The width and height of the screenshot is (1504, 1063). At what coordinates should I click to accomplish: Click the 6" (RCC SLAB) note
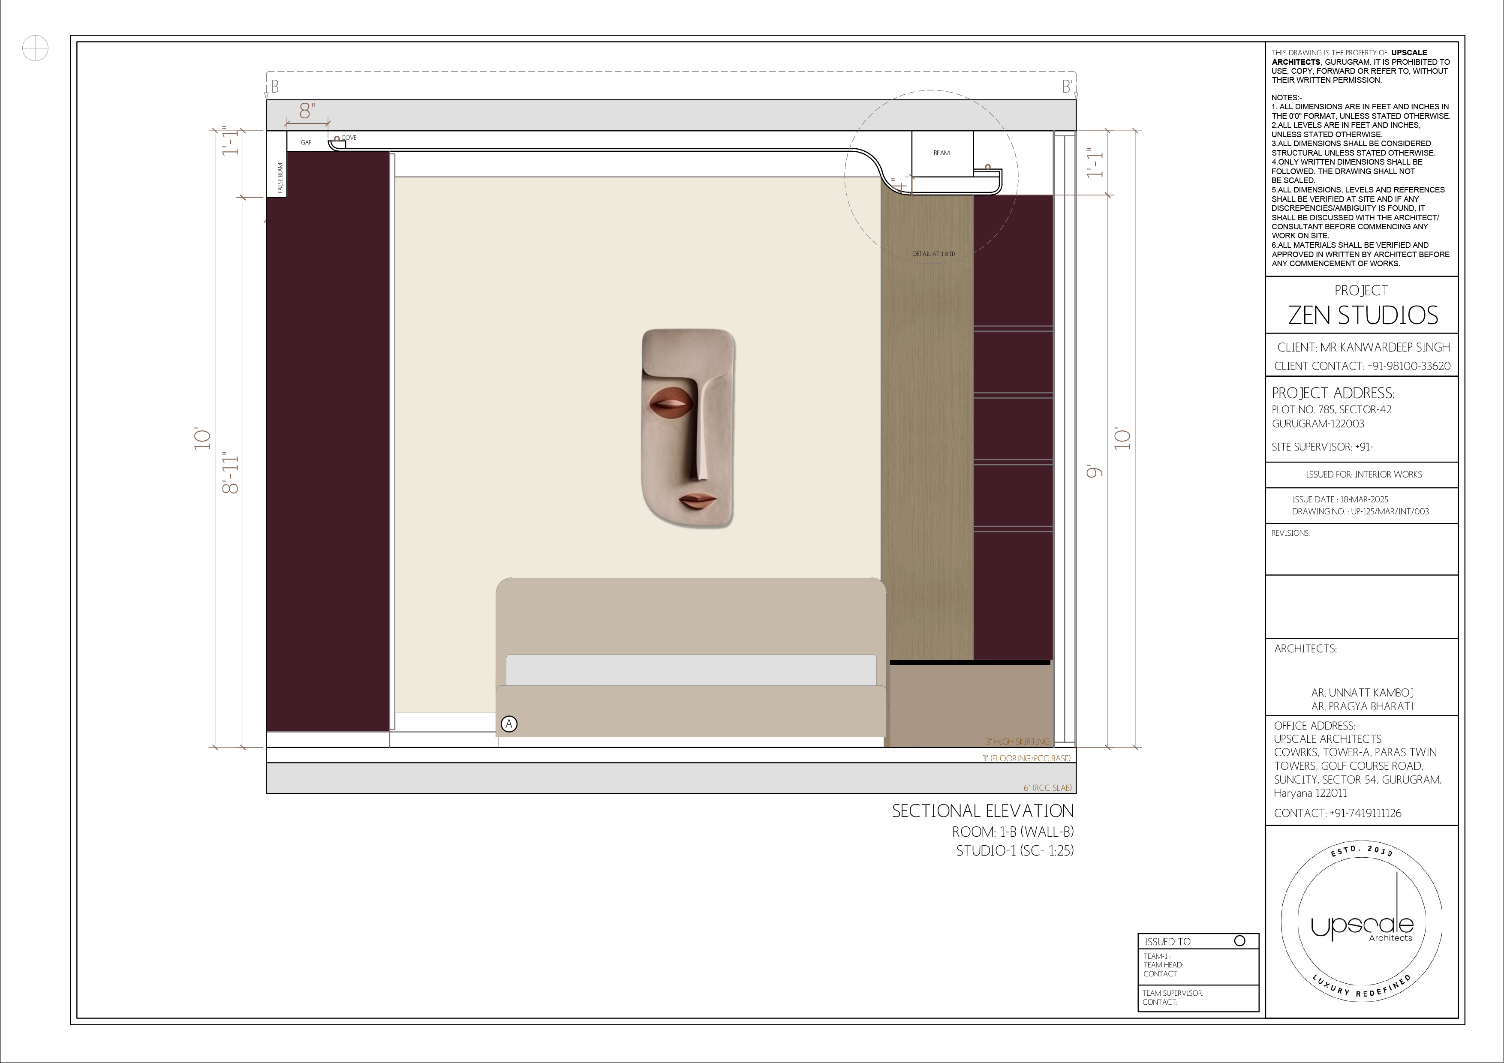tap(1047, 788)
